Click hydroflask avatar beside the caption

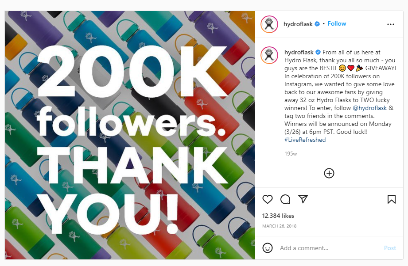(x=269, y=56)
